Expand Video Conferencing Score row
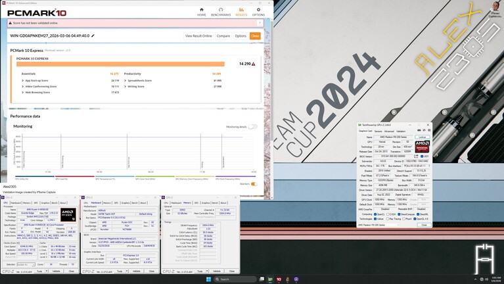 pyautogui.click(x=23, y=87)
